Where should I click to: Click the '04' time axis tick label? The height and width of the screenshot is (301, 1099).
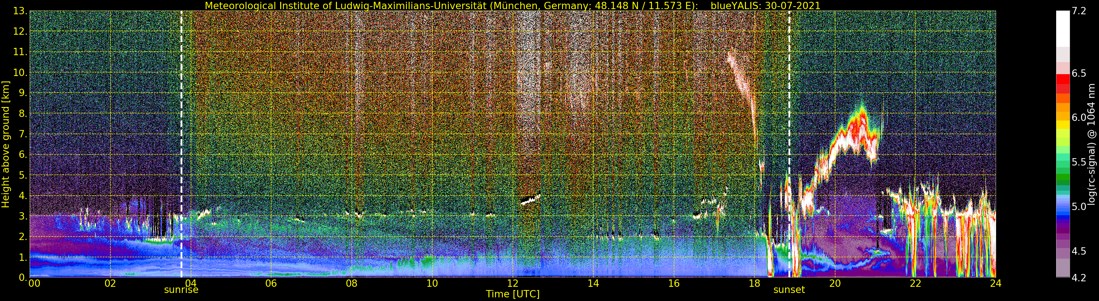[x=191, y=283]
